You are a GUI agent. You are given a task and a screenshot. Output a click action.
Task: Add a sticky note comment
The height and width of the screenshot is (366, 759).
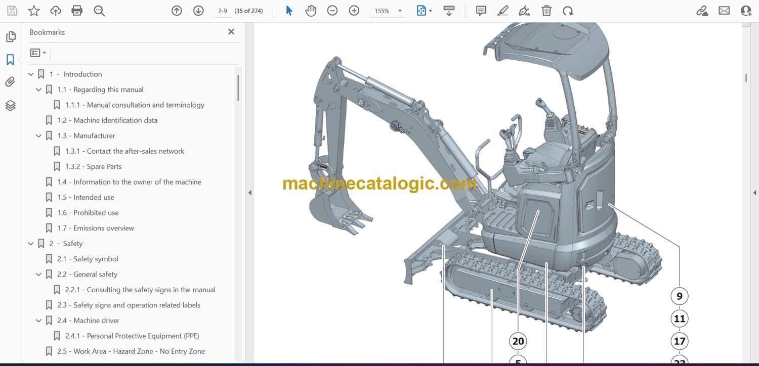(x=481, y=11)
